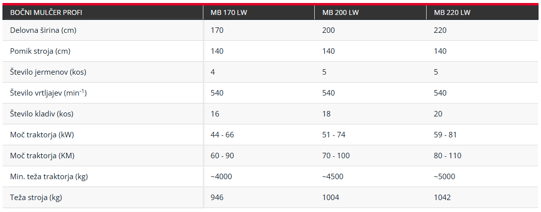
Task: Click the 946 weight value cell
Action: (259, 198)
